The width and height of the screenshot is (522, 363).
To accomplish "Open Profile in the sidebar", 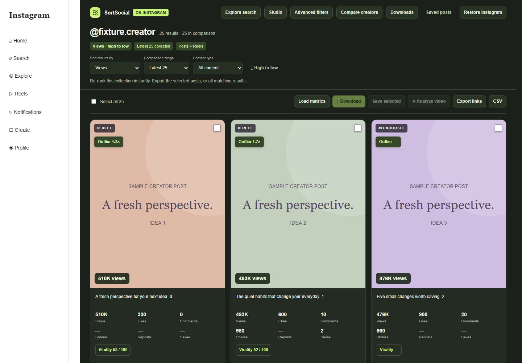I will coord(19,148).
